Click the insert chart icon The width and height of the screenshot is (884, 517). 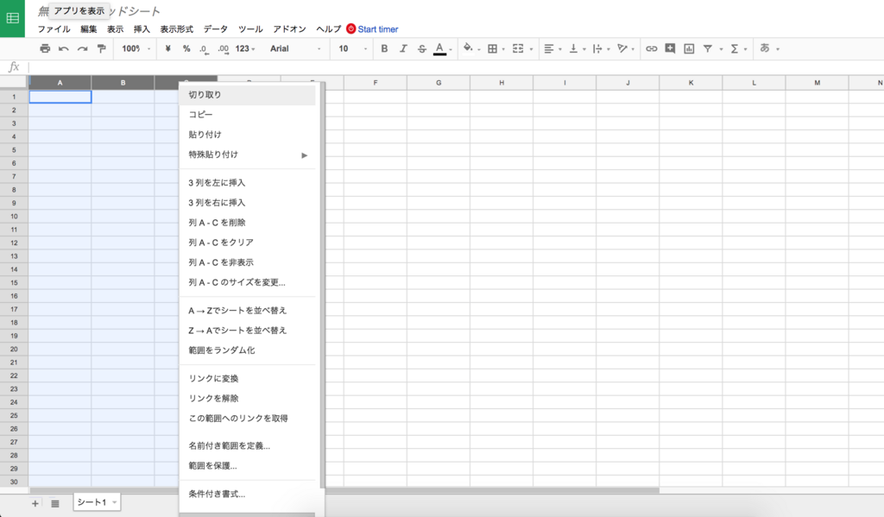point(689,48)
